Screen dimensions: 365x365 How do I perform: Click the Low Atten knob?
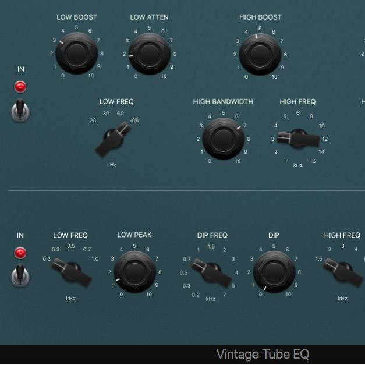[149, 54]
